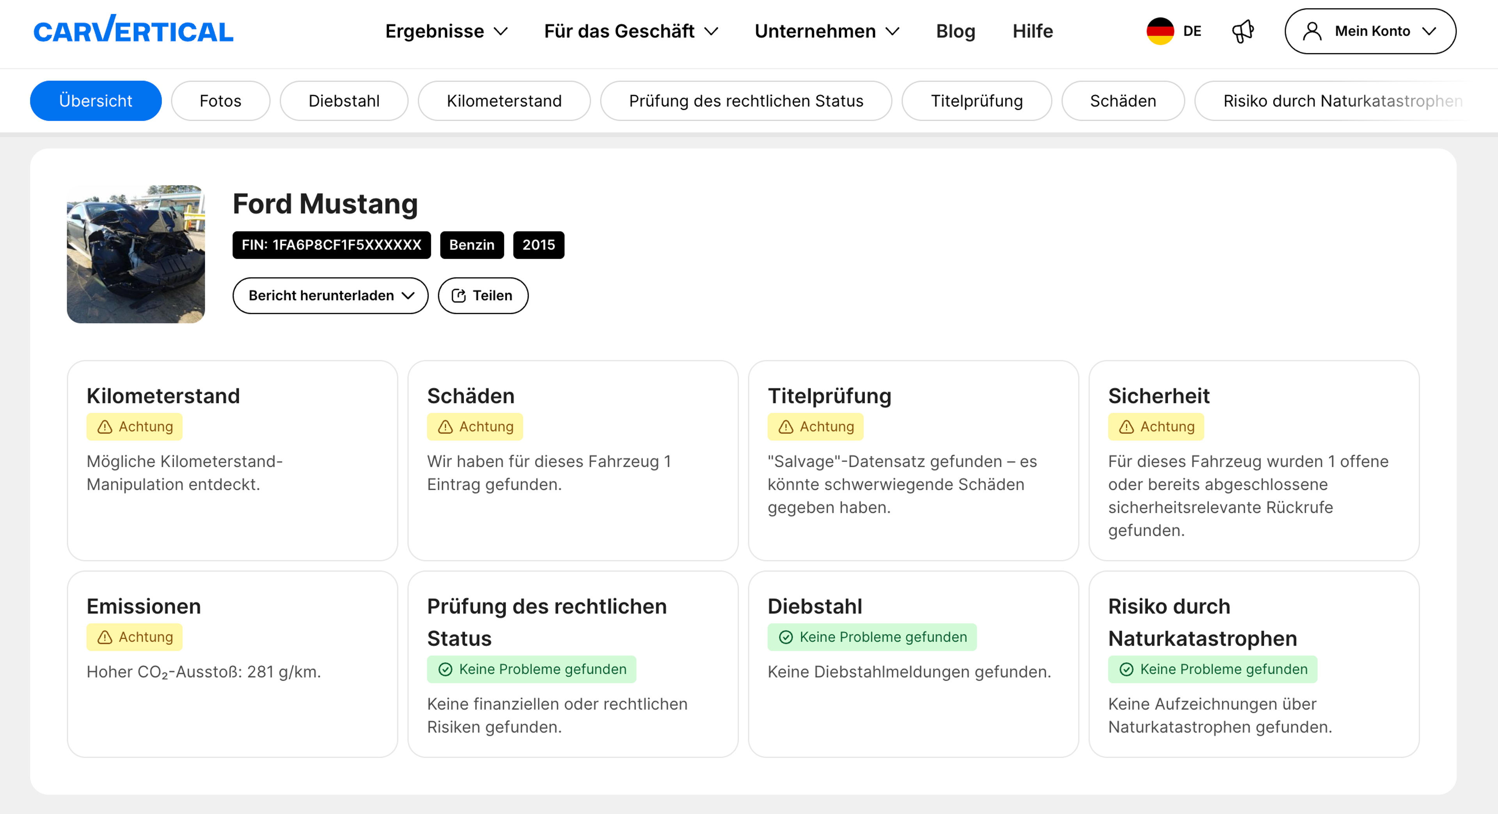This screenshot has width=1498, height=814.
Task: Click 'Keine finanziellen oder rechtlichen Risiken gefunden.'
Action: 557,716
